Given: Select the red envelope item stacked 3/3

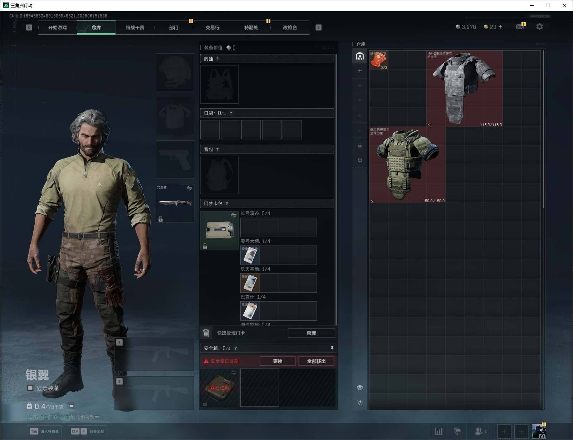Looking at the screenshot, I should pos(379,60).
